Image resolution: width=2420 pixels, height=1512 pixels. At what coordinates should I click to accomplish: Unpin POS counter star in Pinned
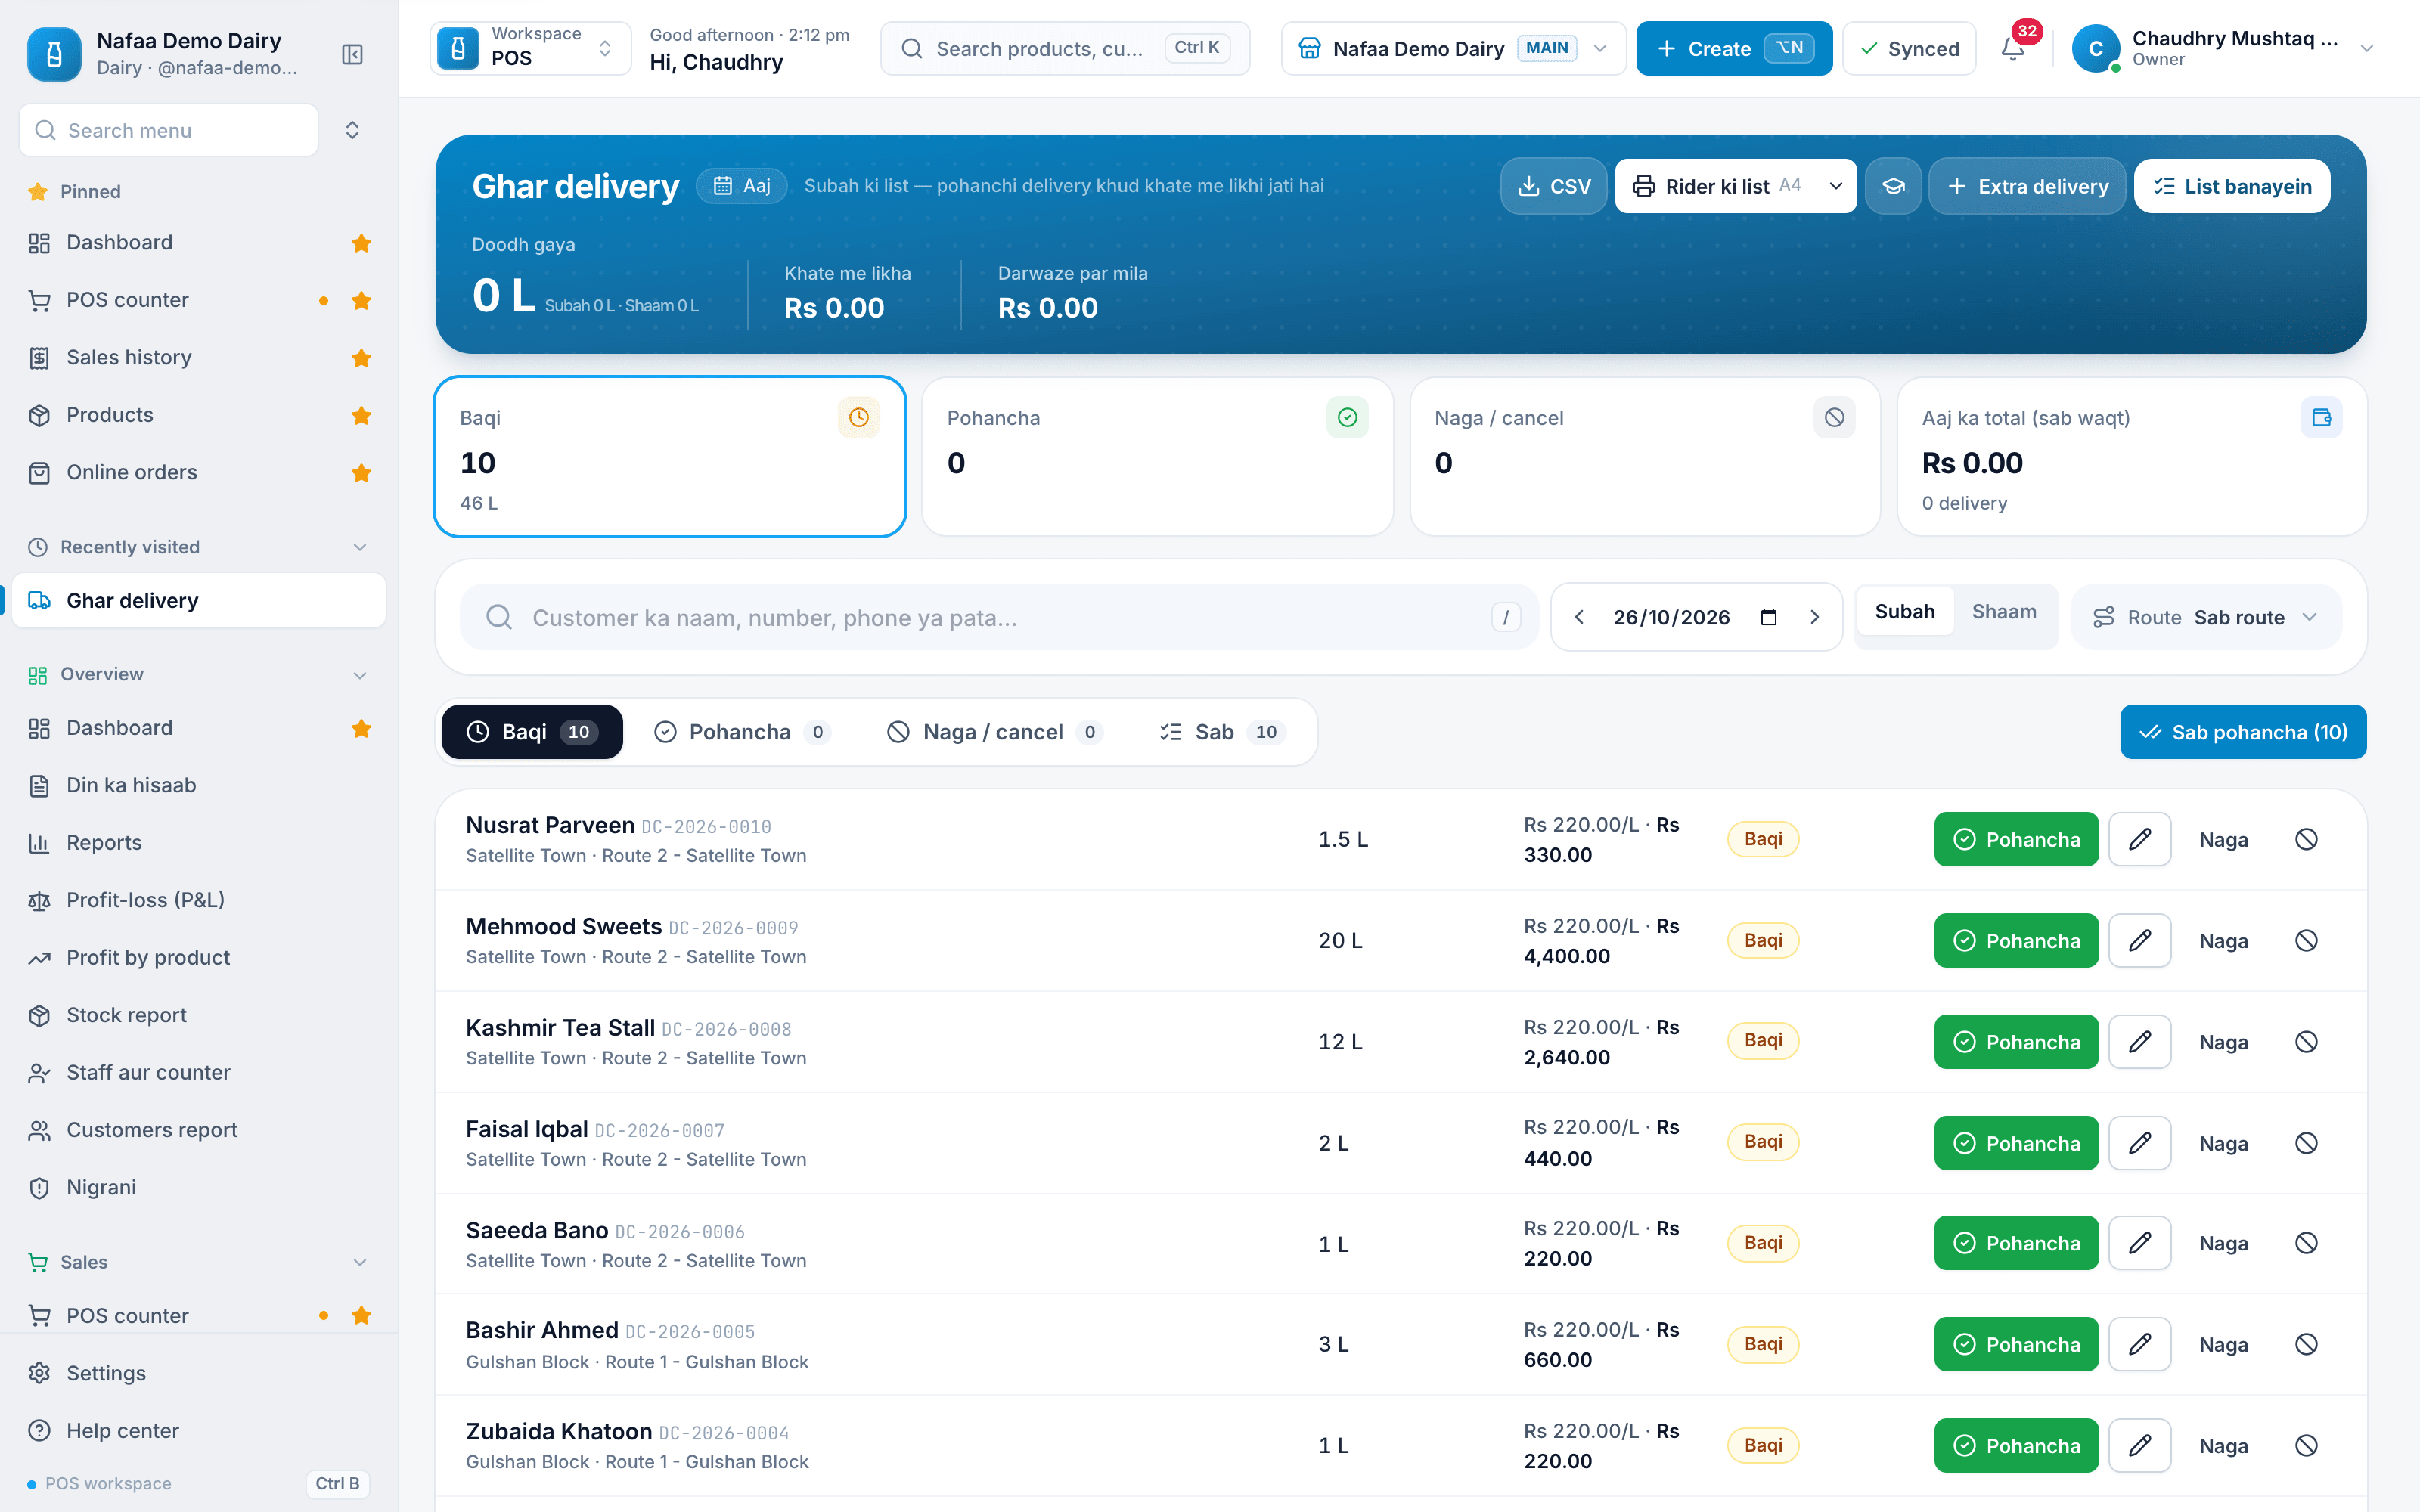[362, 300]
